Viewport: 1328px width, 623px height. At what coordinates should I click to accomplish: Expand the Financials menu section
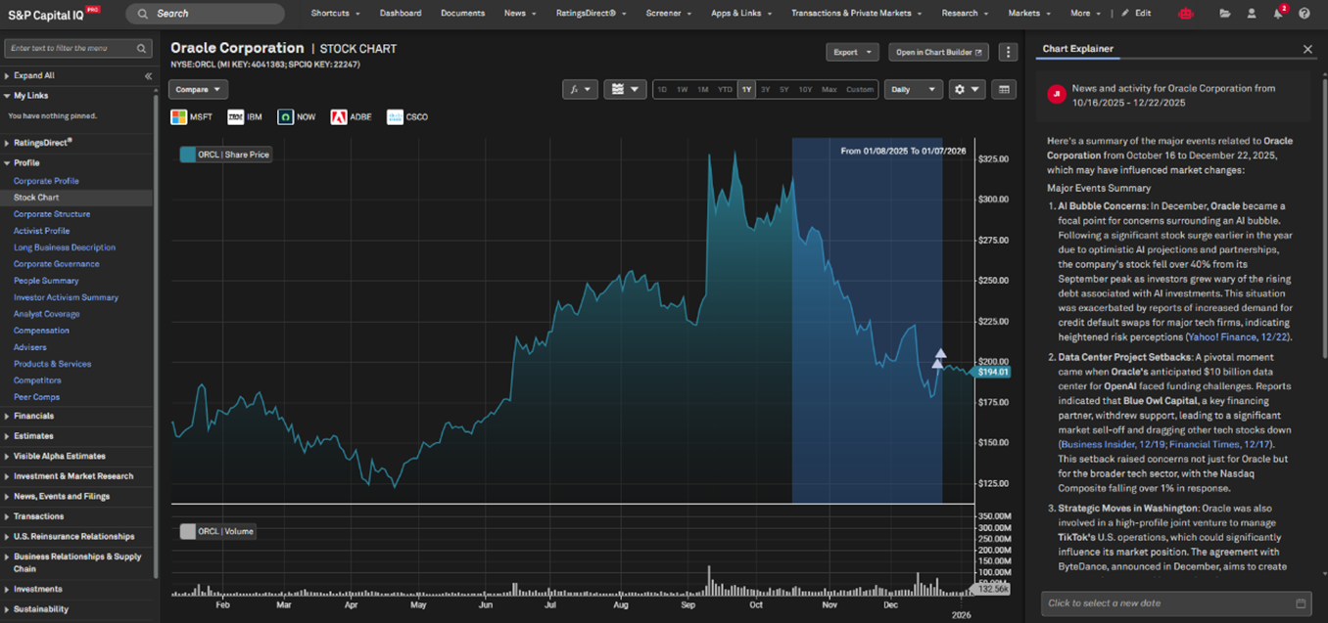[x=33, y=416]
